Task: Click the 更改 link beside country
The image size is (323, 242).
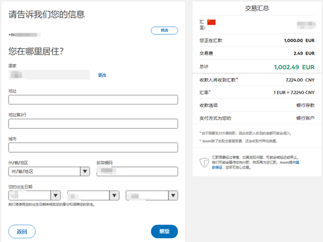Action: click(x=102, y=75)
